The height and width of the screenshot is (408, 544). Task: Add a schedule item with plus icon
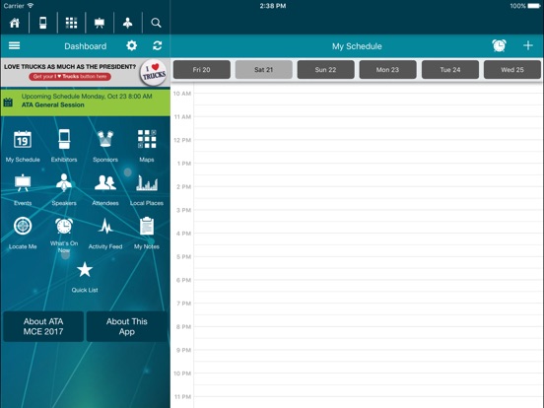[528, 45]
